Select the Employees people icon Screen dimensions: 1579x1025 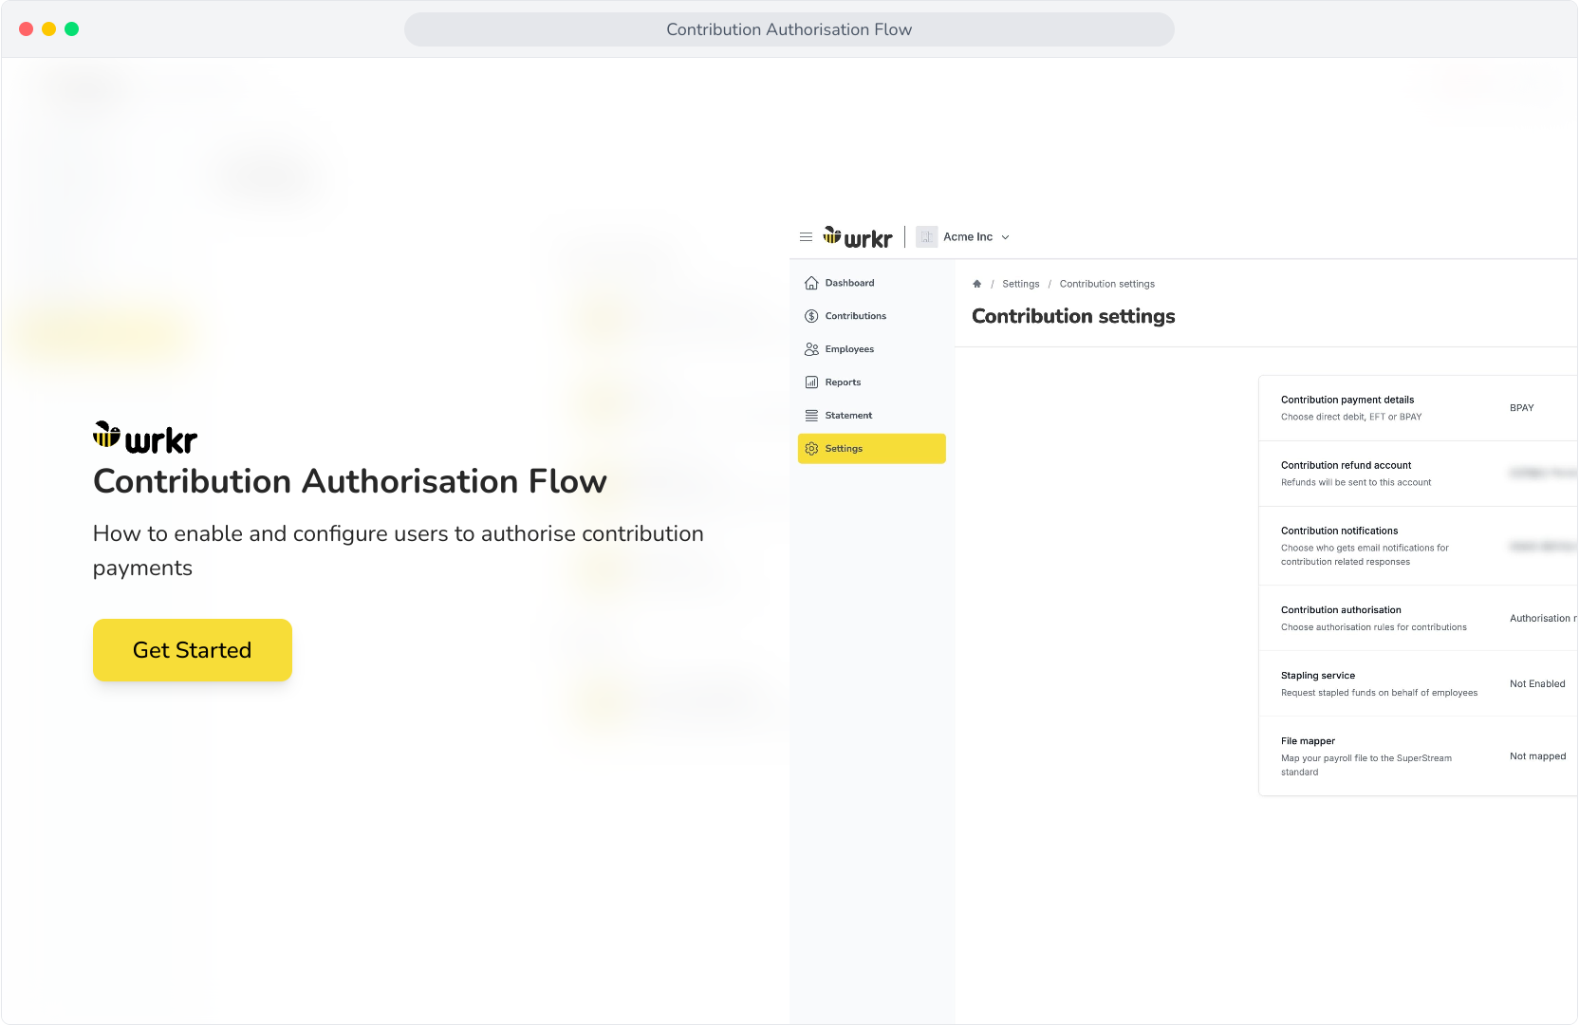click(x=811, y=349)
